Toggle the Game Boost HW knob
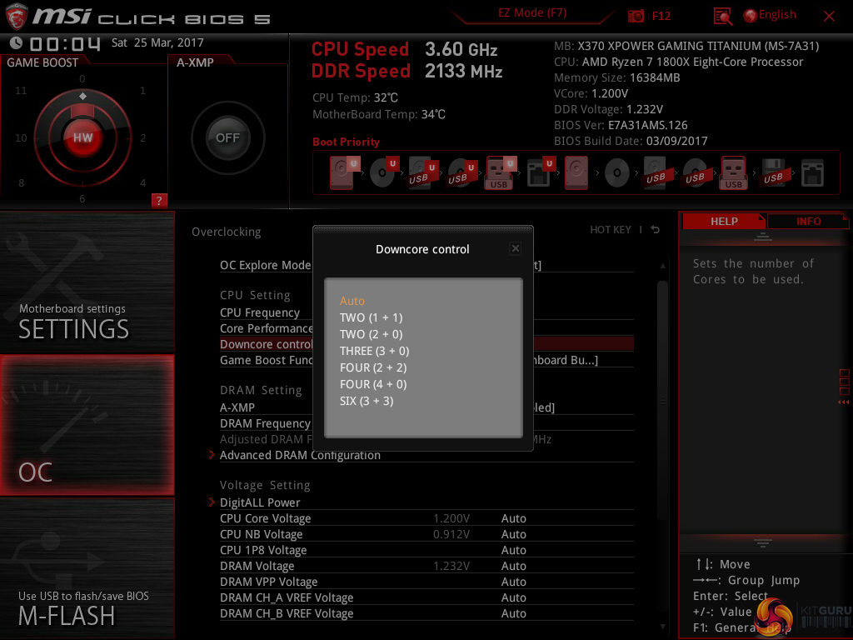 pos(82,137)
